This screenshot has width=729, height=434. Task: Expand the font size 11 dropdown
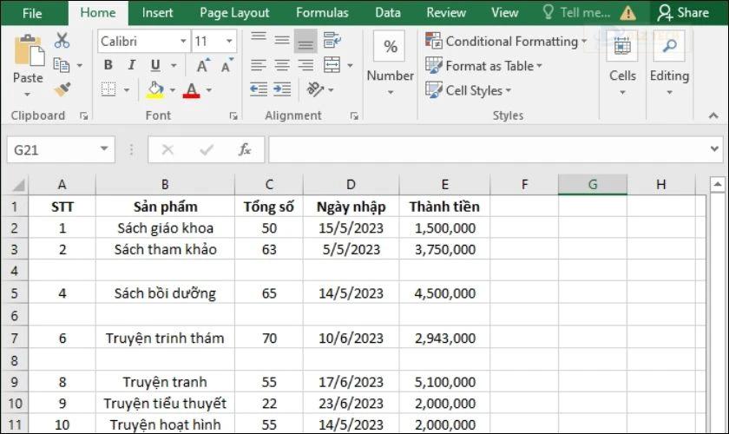[229, 41]
